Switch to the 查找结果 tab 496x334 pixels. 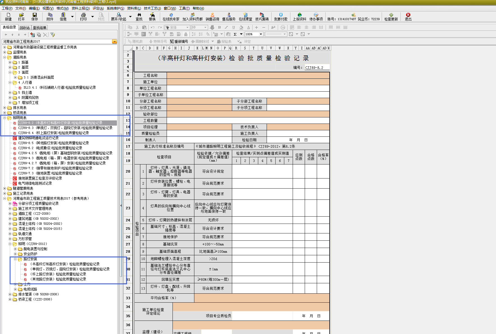(39, 28)
